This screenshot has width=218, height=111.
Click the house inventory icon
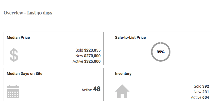coord(122,91)
